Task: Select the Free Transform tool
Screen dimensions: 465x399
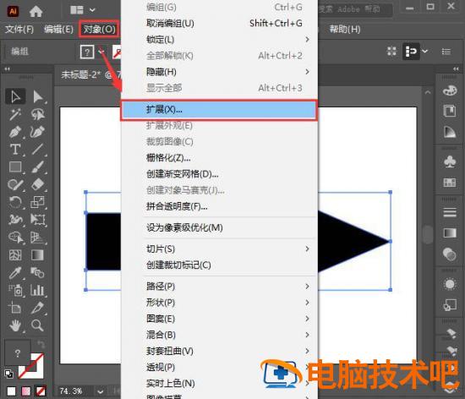Action: 38,220
